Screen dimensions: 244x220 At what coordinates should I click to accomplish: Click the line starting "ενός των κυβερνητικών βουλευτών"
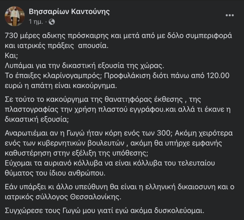click(x=114, y=141)
